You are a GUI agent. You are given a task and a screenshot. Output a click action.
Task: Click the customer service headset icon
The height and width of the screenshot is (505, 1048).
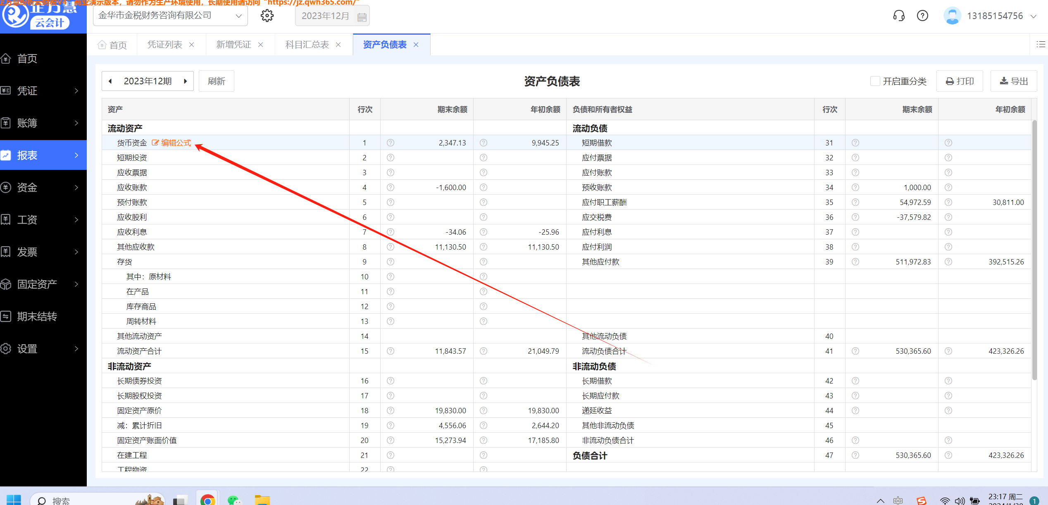tap(899, 16)
